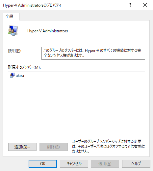Click into the 説明 description field
Image resolution: width=153 pixels, height=171 pixels.
point(93,53)
